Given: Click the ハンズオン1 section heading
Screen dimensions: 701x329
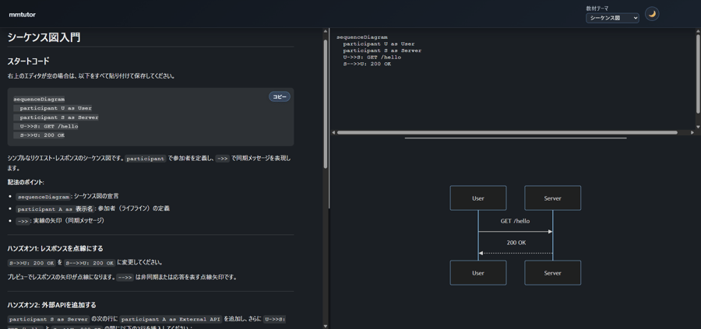Looking at the screenshot, I should click(x=55, y=248).
